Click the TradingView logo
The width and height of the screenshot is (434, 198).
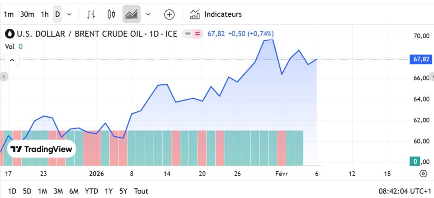click(x=42, y=149)
